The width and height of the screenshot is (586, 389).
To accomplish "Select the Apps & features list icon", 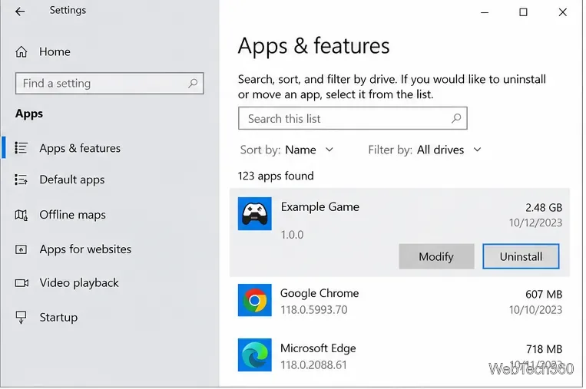I will point(21,148).
